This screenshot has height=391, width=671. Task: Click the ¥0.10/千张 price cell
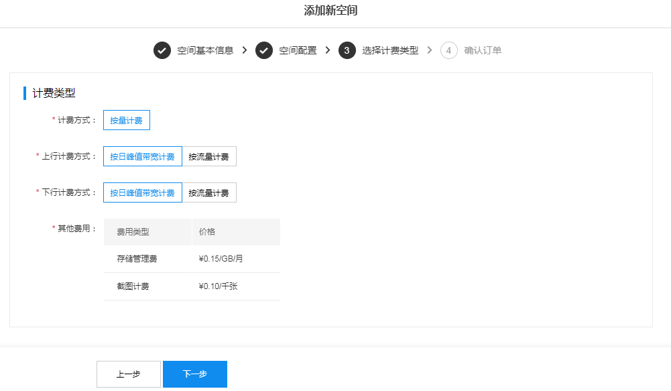tap(236, 286)
